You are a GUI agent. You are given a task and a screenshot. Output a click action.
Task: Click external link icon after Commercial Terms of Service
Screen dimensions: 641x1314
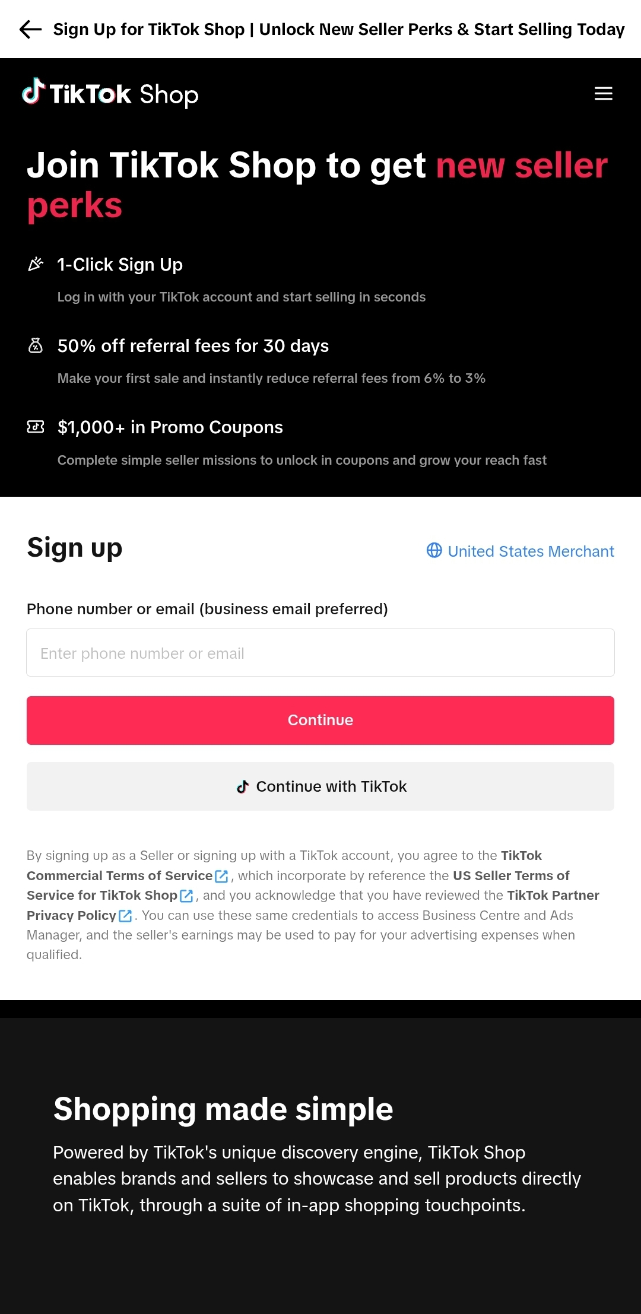click(221, 876)
